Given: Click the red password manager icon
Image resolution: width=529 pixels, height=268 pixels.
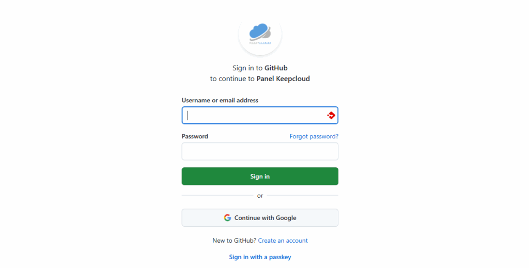Looking at the screenshot, I should click(x=331, y=115).
